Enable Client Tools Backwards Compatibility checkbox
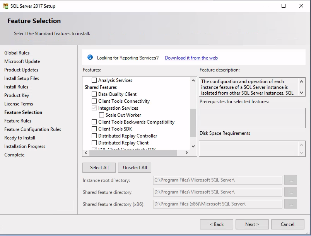The height and width of the screenshot is (236, 311). click(x=94, y=122)
